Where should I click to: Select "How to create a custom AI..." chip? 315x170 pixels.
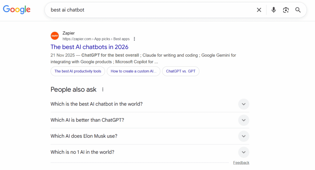click(x=134, y=71)
